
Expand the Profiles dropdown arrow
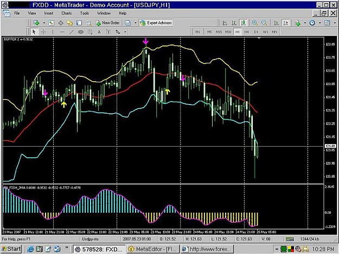pyautogui.click(x=136, y=23)
